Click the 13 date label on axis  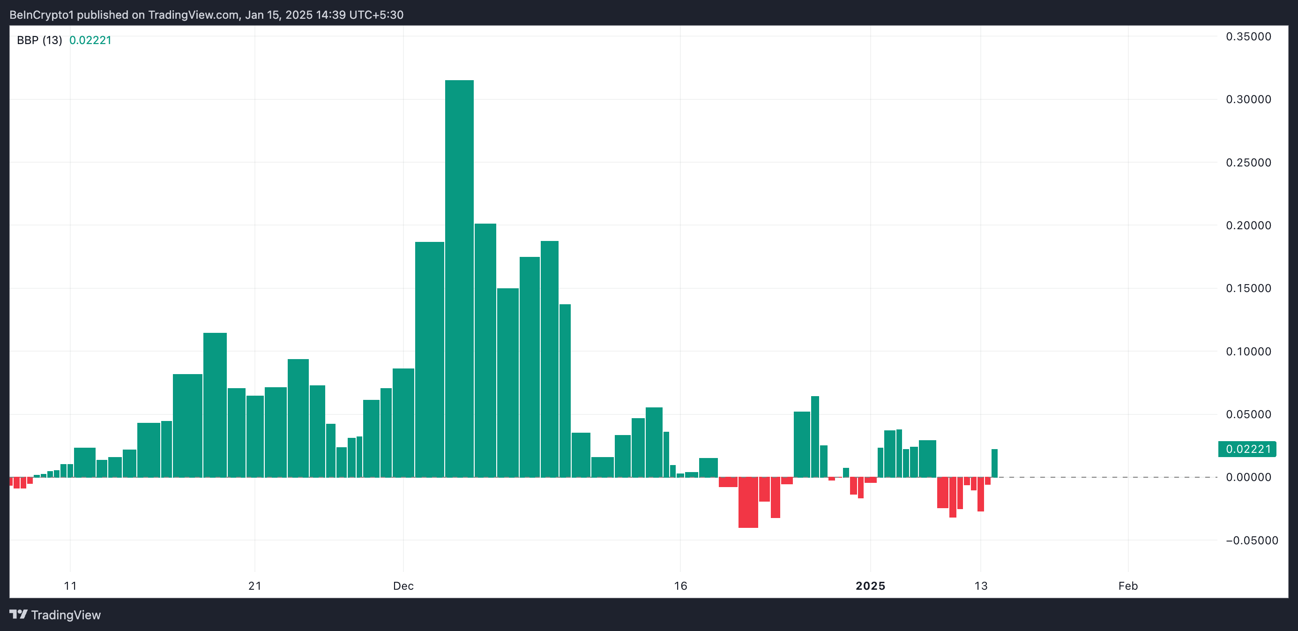coord(981,586)
